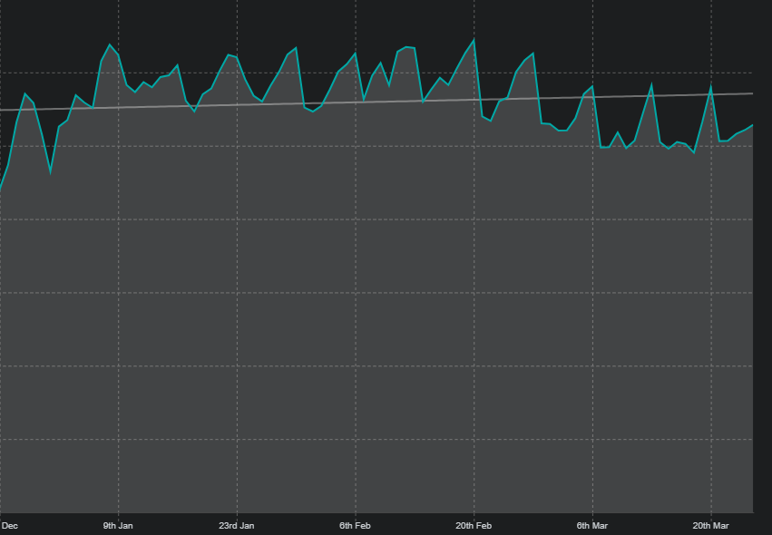Select the final data point of the teal line
772x535 pixels.
(752, 126)
